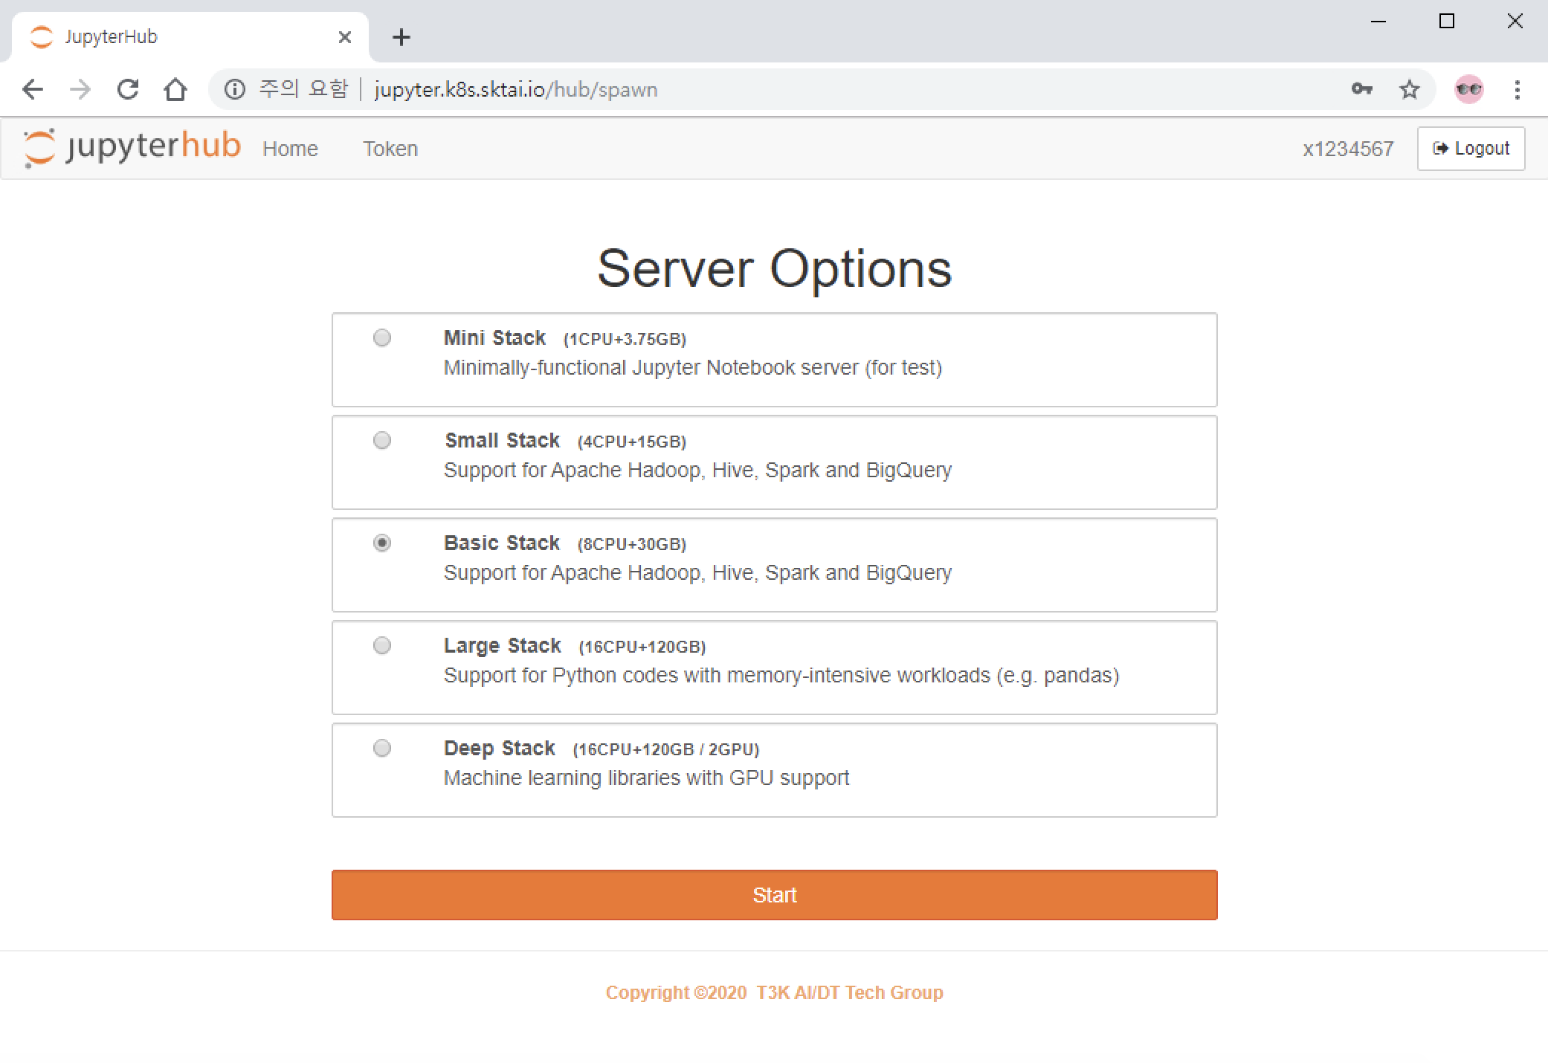Screen dimensions: 1548x1063
Task: Click the JupyterHub logo
Action: point(132,147)
